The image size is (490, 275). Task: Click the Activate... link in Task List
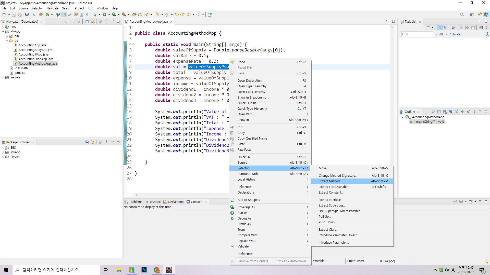click(x=456, y=34)
